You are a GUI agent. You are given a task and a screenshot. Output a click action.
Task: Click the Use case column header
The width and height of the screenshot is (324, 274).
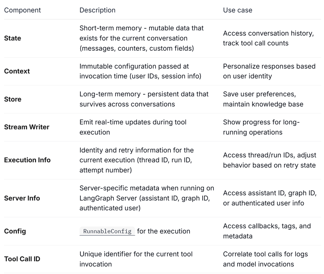(x=238, y=10)
